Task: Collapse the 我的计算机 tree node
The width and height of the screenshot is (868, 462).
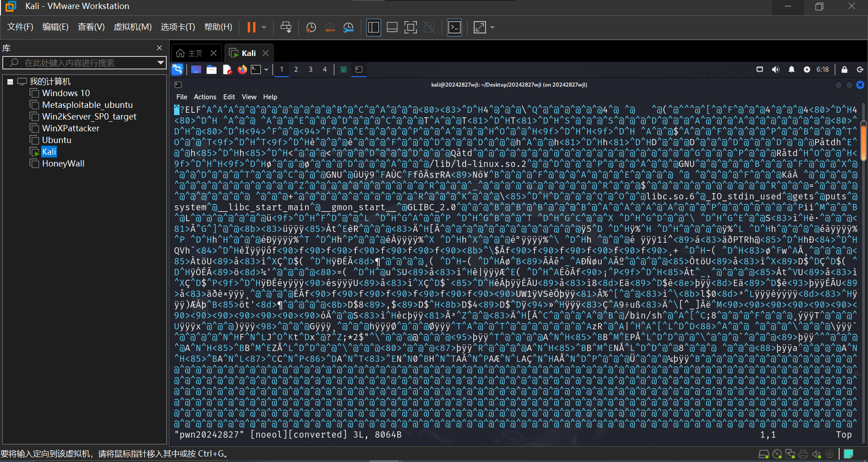Action: click(x=10, y=82)
